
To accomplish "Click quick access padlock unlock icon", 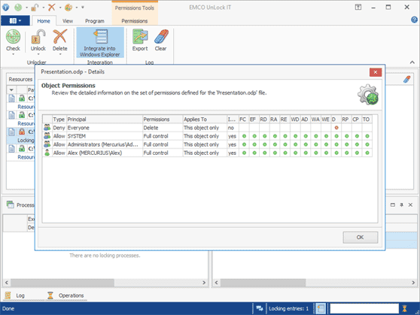I will coord(35,8).
